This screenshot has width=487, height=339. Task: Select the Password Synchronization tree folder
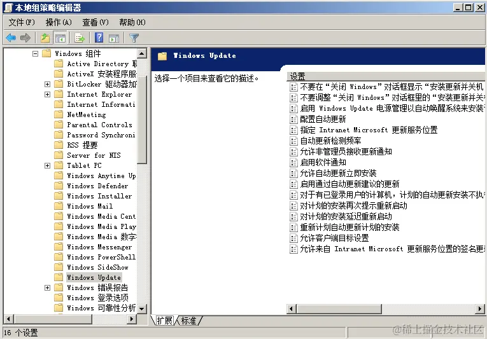coord(101,135)
